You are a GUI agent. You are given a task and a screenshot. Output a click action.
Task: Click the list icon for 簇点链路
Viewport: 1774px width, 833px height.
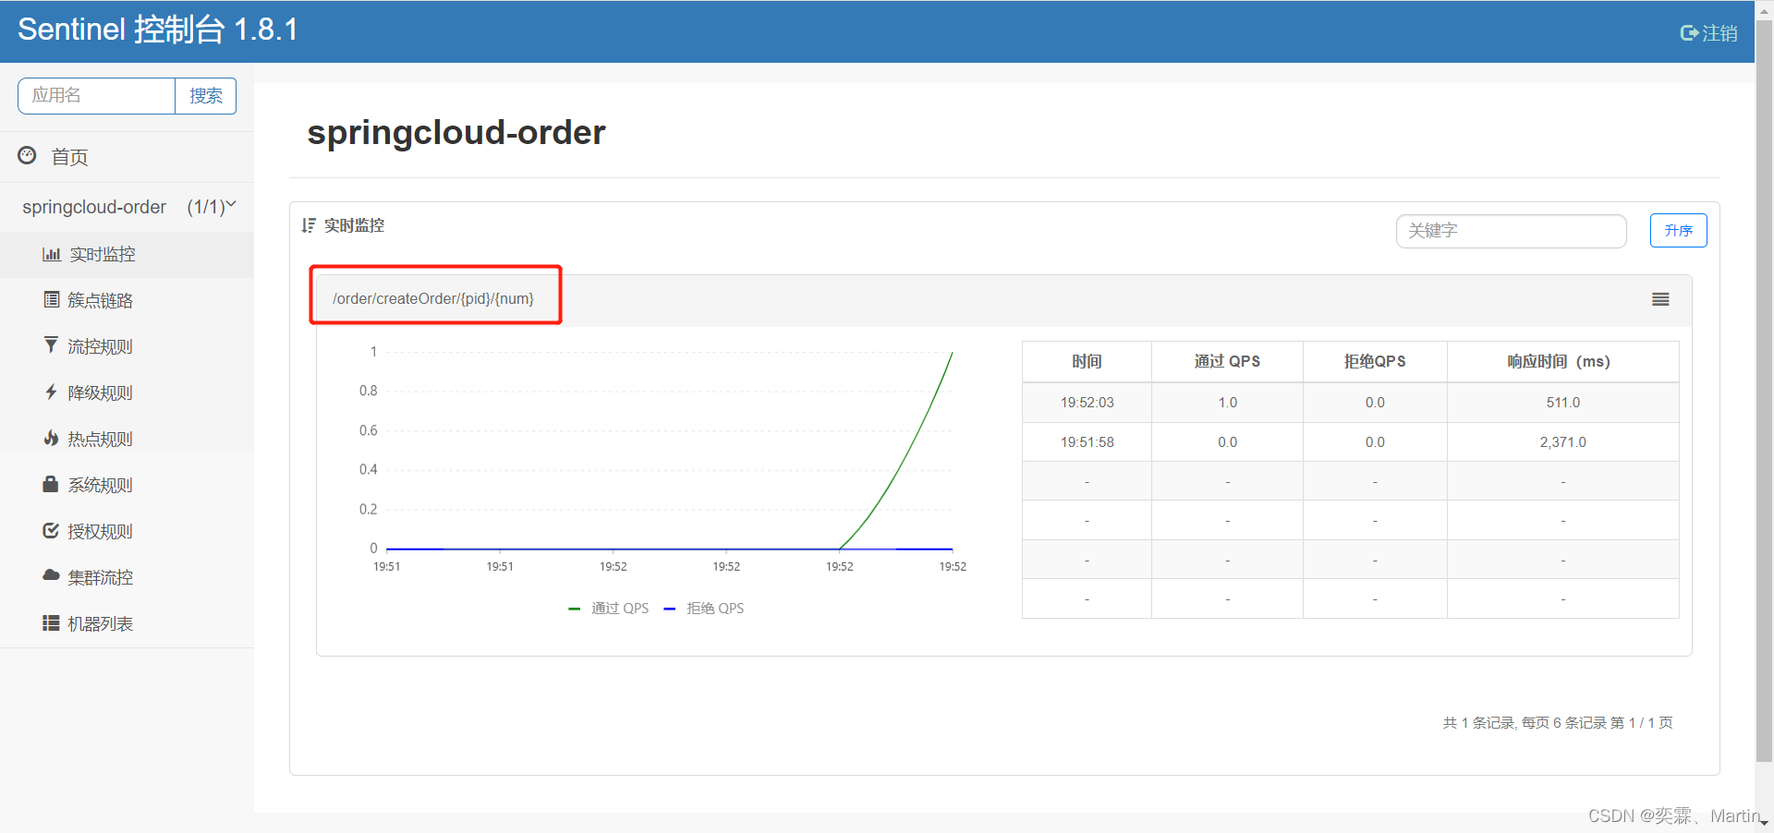coord(52,300)
